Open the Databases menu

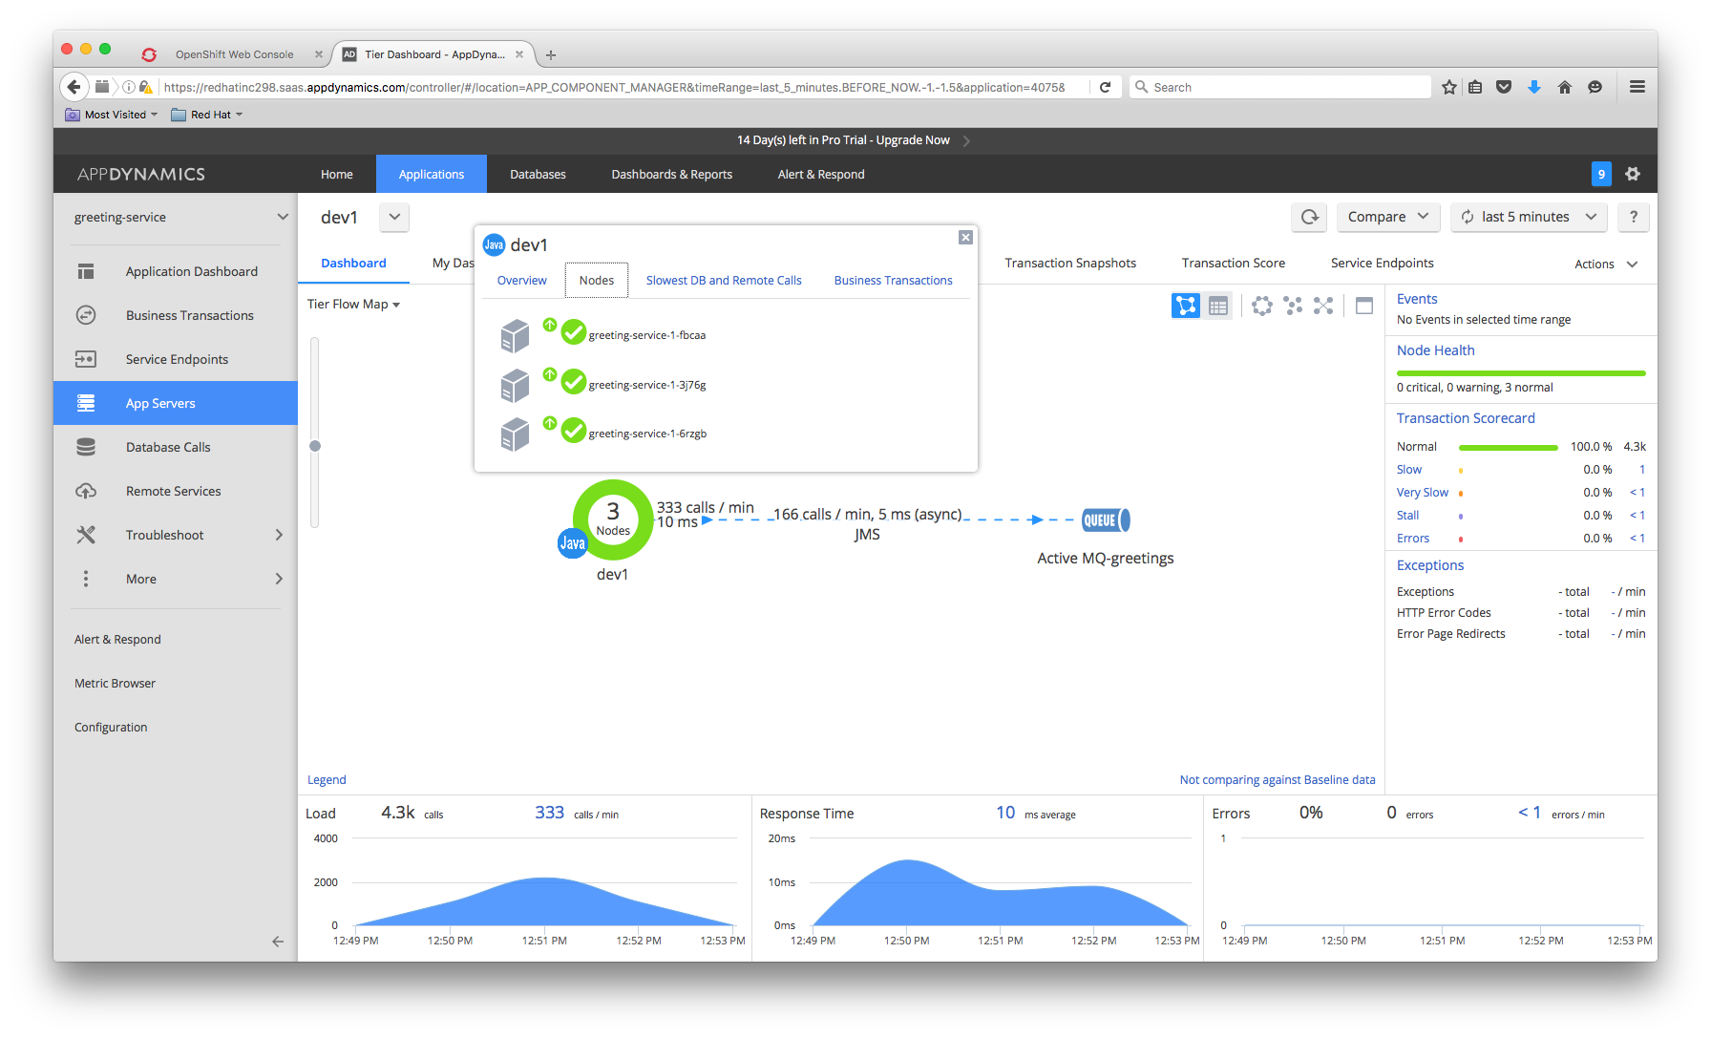click(538, 174)
